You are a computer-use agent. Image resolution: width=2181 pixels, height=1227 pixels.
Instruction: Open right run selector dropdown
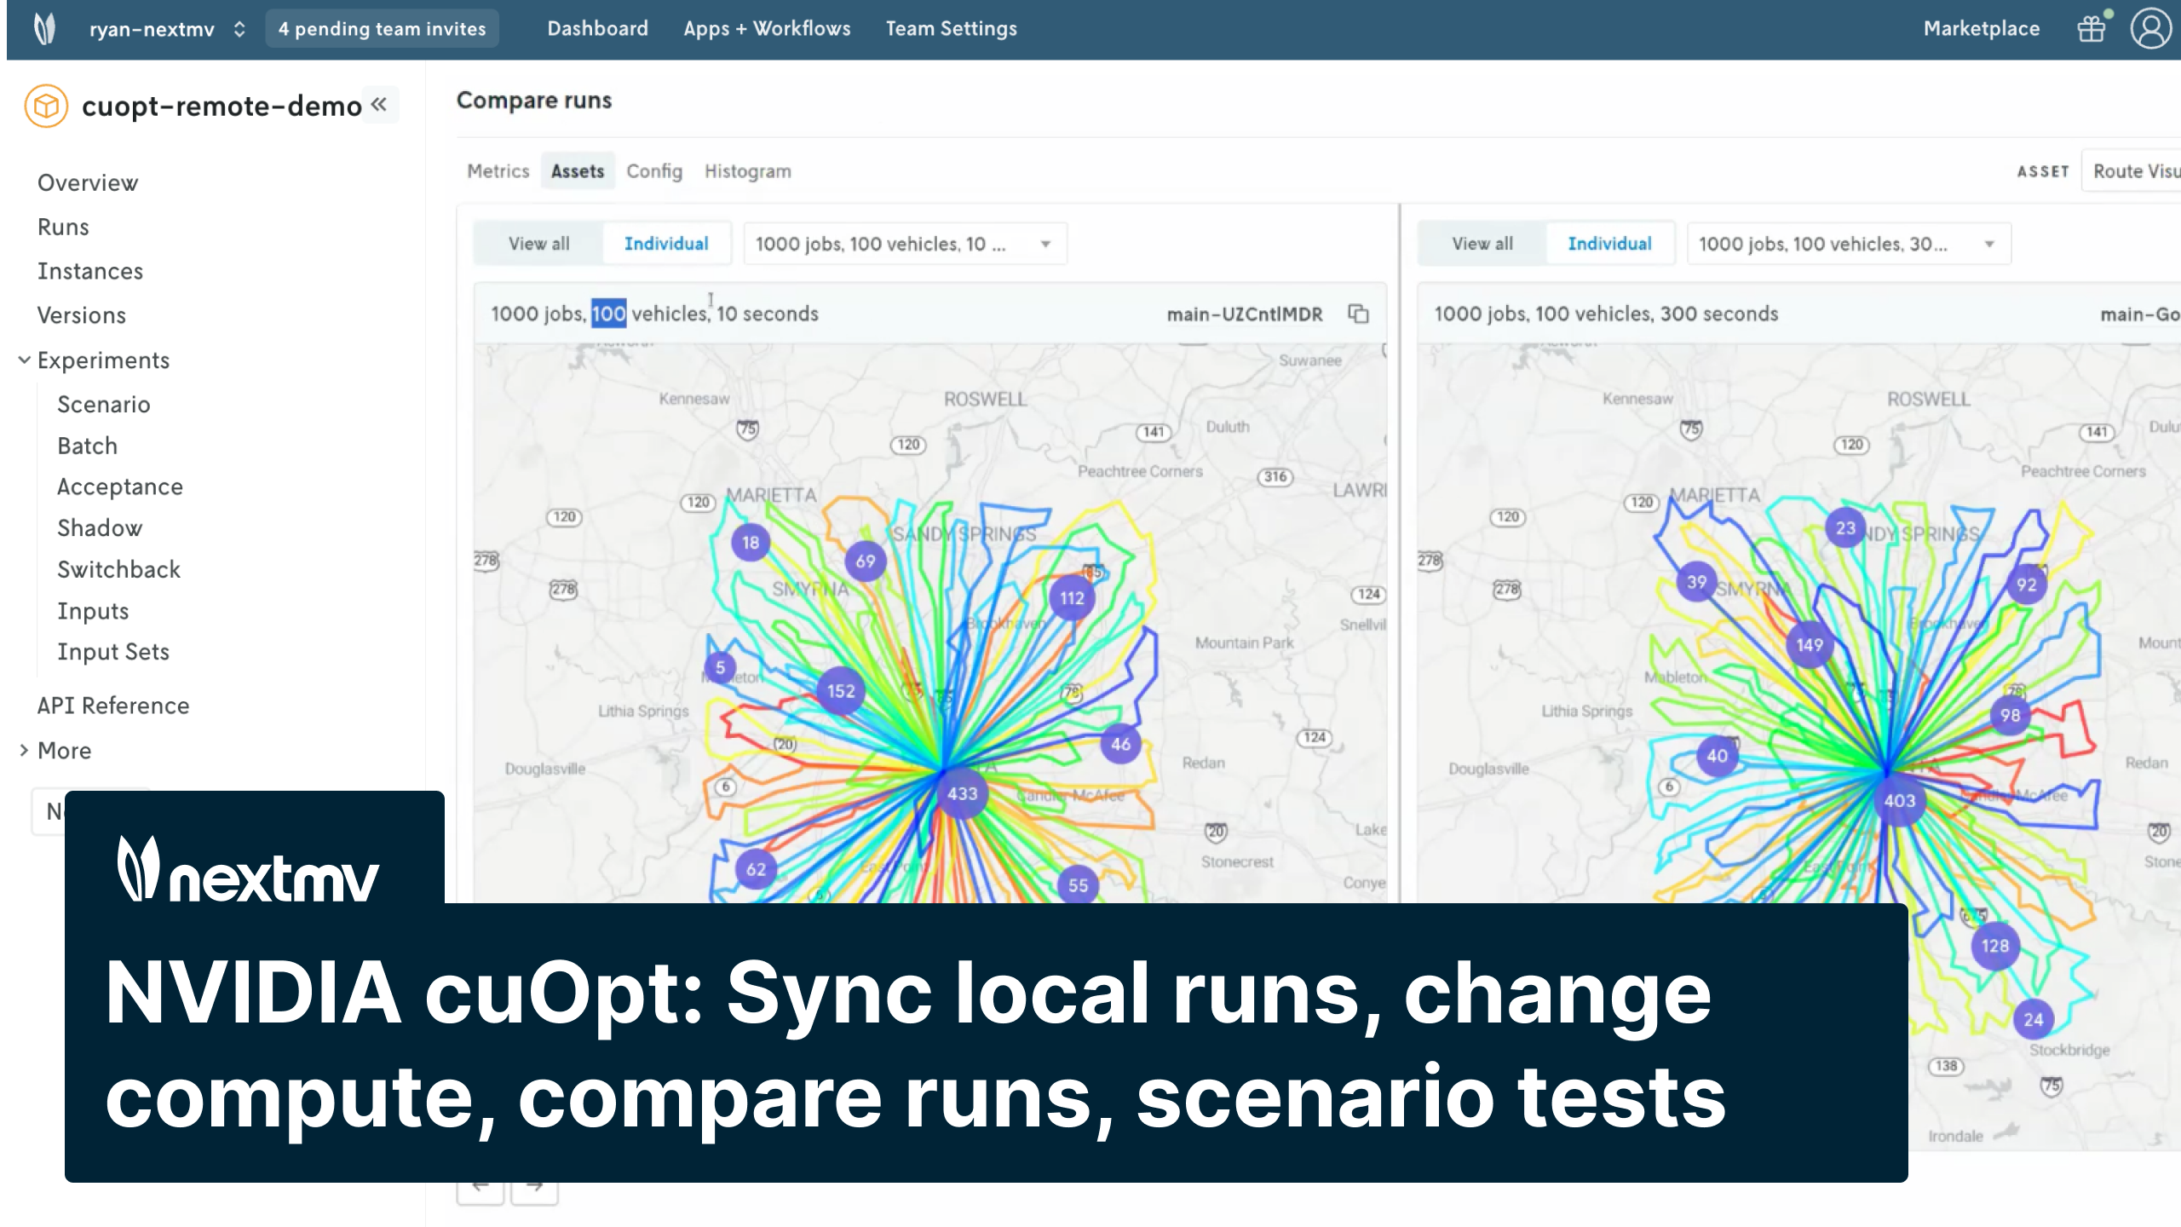pos(1849,244)
